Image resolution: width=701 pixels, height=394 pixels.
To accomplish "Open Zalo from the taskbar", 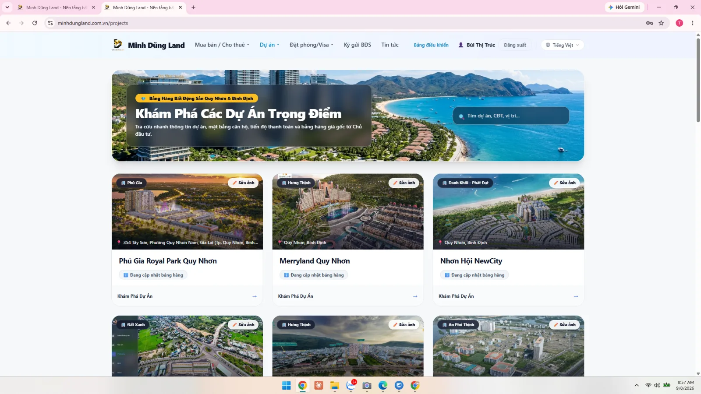I will point(351,385).
